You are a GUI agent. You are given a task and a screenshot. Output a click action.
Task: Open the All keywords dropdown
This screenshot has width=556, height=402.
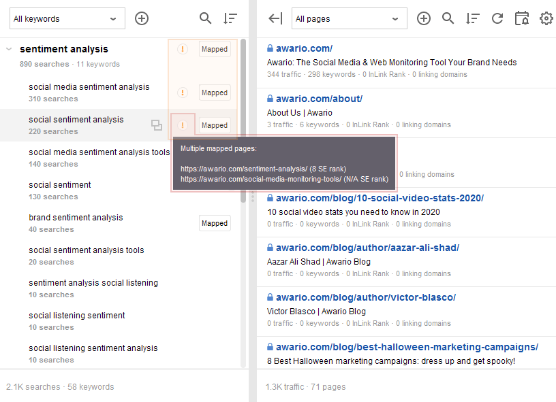pyautogui.click(x=67, y=18)
